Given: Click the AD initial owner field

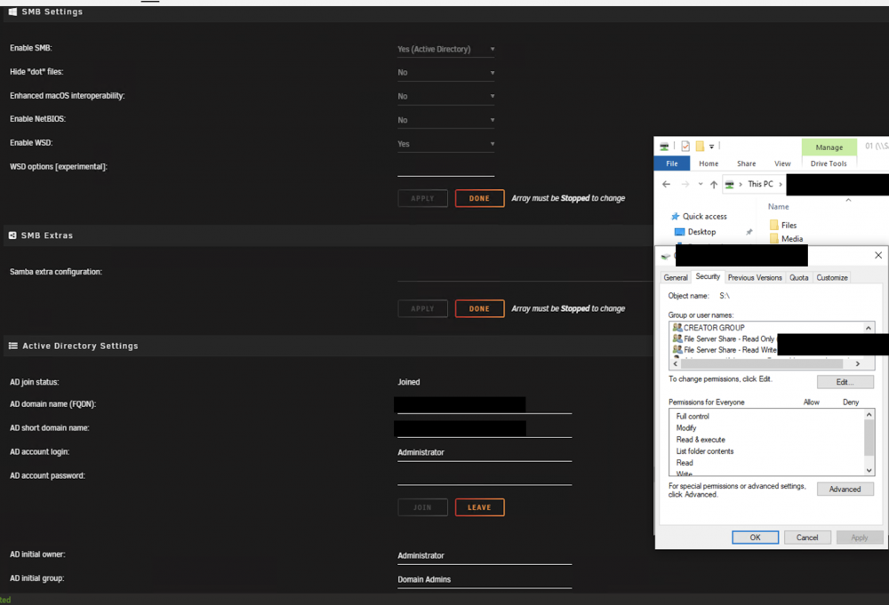Looking at the screenshot, I should click(485, 556).
